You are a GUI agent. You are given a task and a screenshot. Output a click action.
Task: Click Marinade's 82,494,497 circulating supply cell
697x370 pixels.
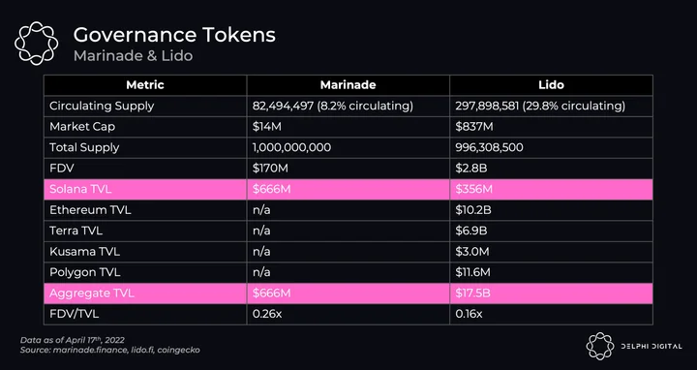point(348,106)
